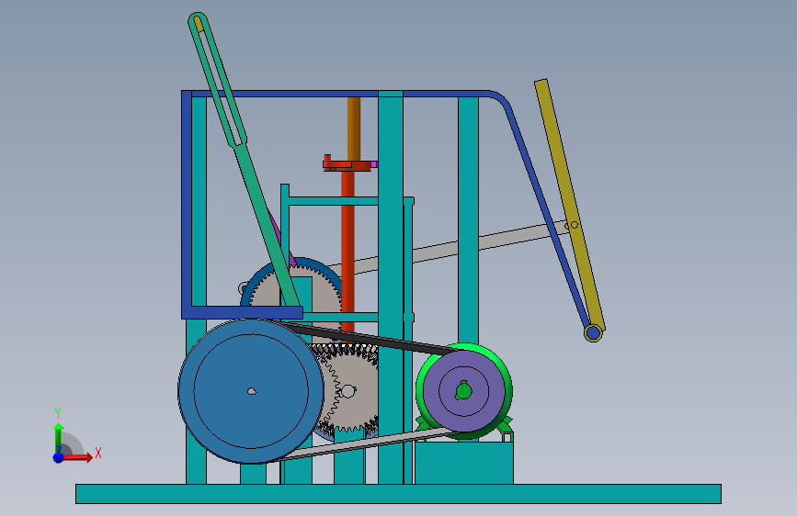This screenshot has height=516, width=797.
Task: Pick the gray connecting rod to yellow lever
Action: point(448,248)
